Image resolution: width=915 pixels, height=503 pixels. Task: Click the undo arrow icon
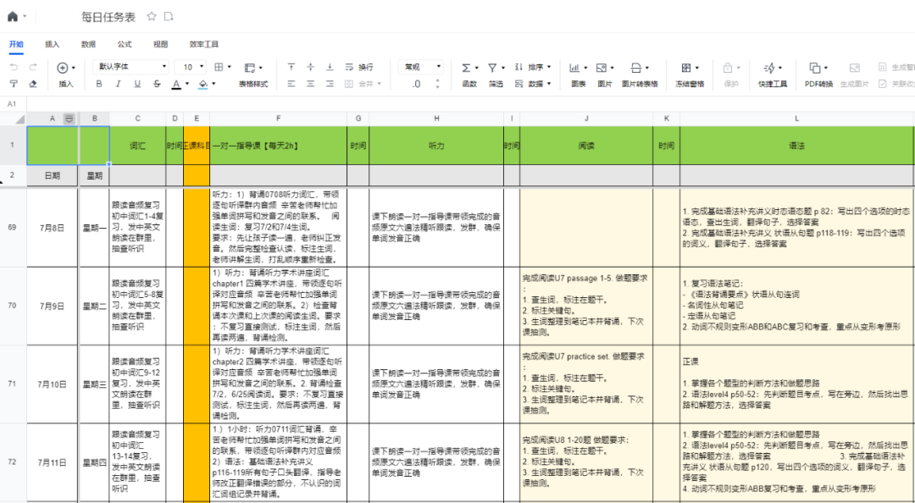14,67
